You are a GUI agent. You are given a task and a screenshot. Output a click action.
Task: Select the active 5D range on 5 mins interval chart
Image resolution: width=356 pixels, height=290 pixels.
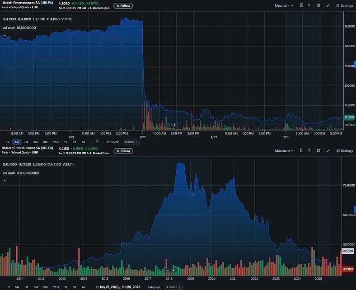[x=17, y=142]
